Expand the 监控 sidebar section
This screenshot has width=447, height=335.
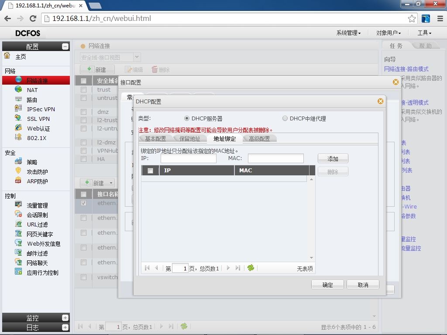coord(65,318)
